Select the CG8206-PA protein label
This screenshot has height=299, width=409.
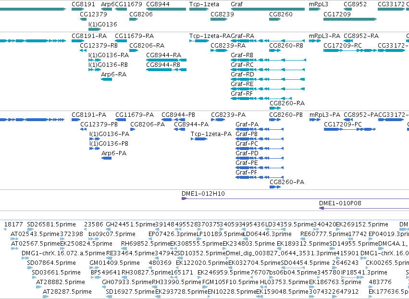coord(148,125)
